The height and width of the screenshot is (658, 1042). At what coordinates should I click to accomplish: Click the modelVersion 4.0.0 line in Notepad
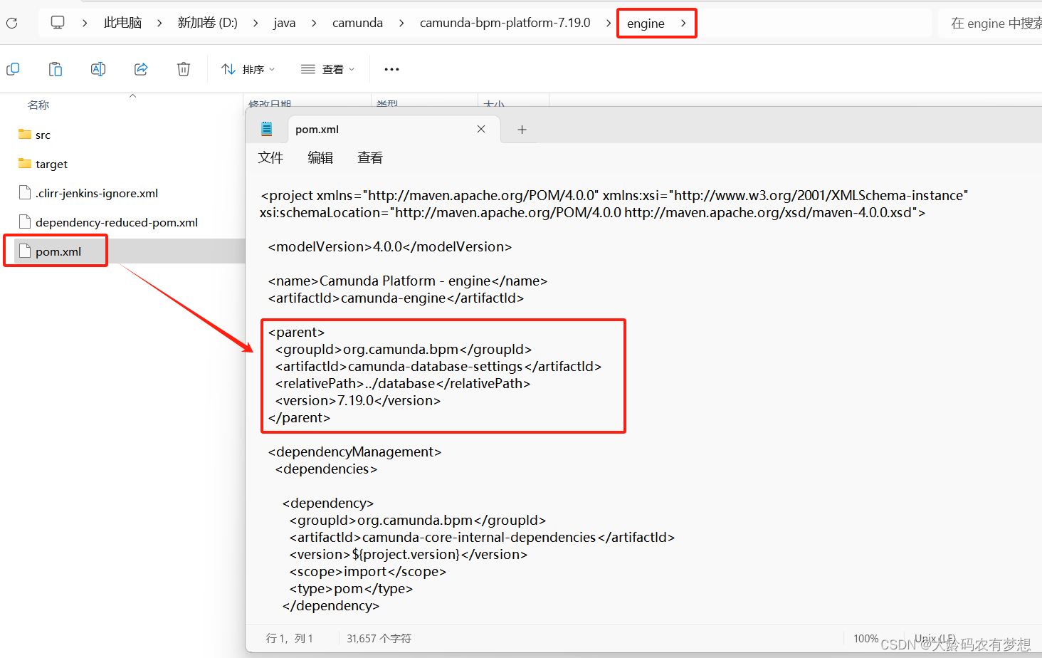click(x=390, y=246)
